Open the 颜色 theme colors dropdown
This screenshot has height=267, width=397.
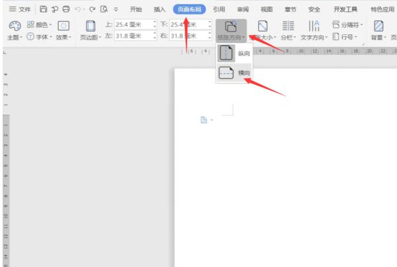[x=40, y=25]
